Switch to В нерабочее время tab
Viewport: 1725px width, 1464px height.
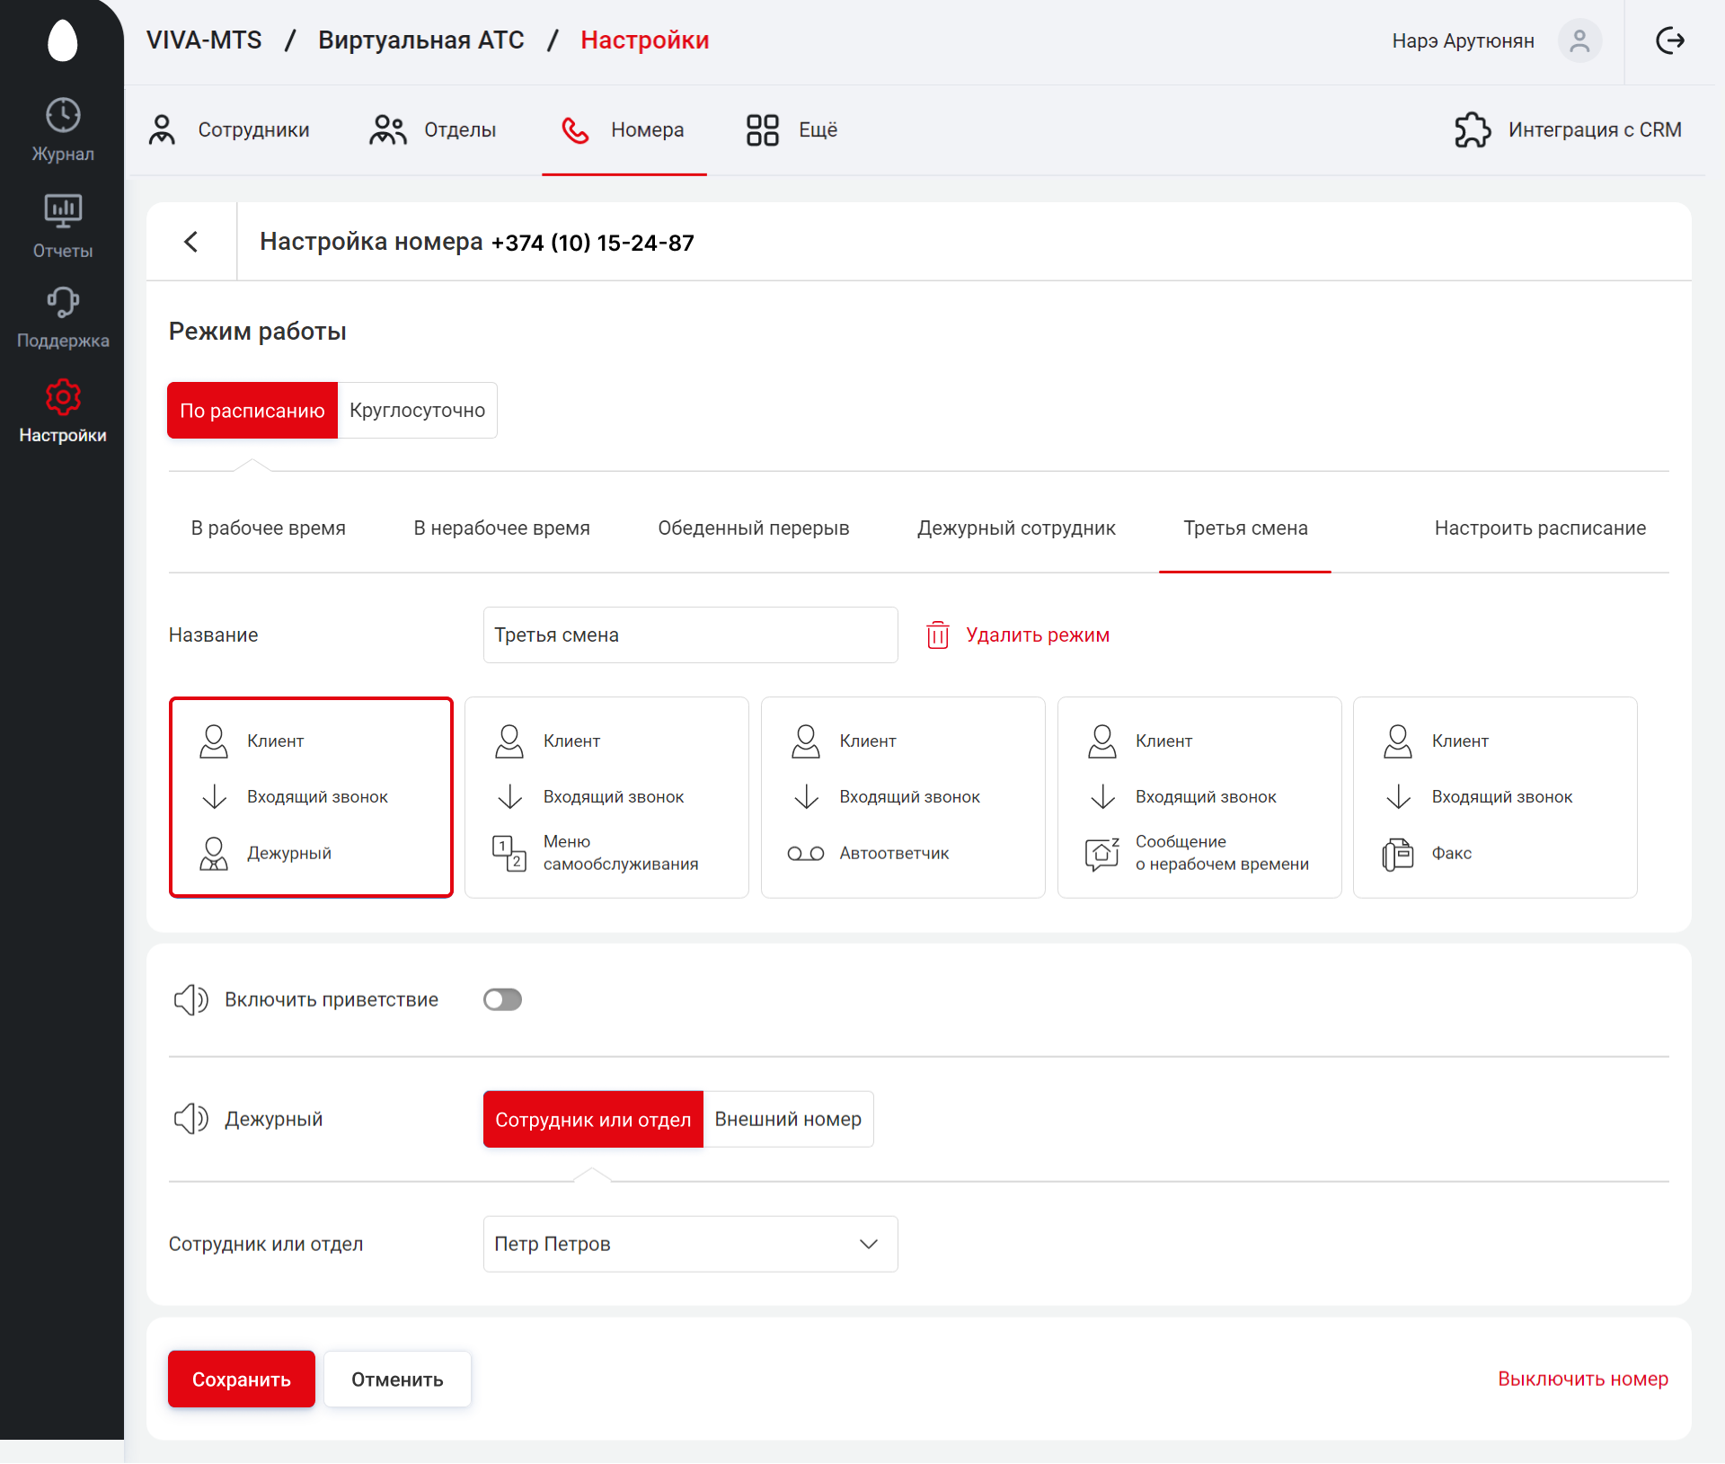coord(501,528)
